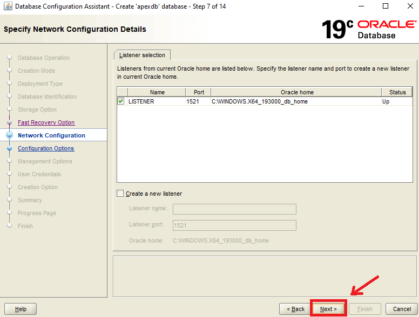419x317 pixels.
Task: Sort listeners by Name column header
Action: pyautogui.click(x=157, y=92)
